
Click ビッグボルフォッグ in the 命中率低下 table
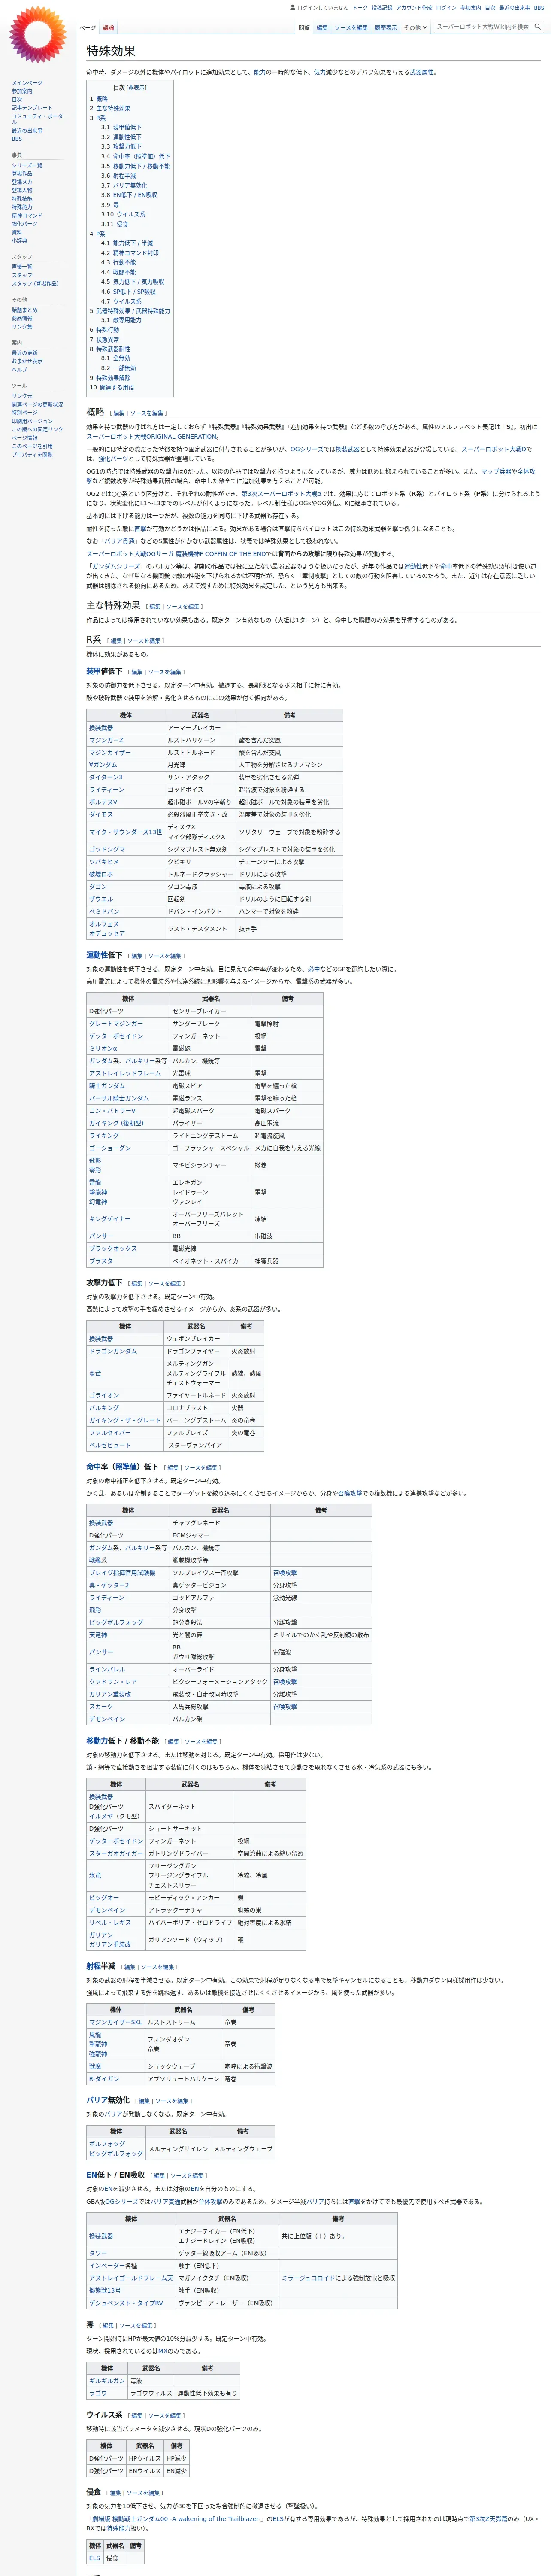click(x=116, y=1622)
